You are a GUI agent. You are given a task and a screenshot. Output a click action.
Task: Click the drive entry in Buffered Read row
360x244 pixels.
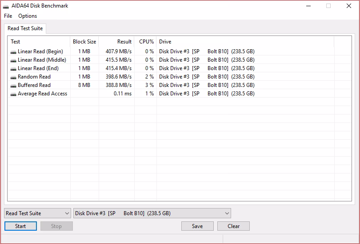click(x=207, y=85)
